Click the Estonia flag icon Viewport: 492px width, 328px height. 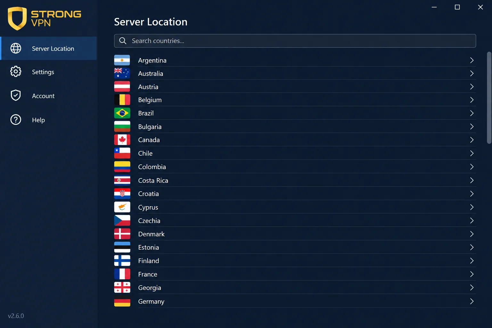(122, 247)
